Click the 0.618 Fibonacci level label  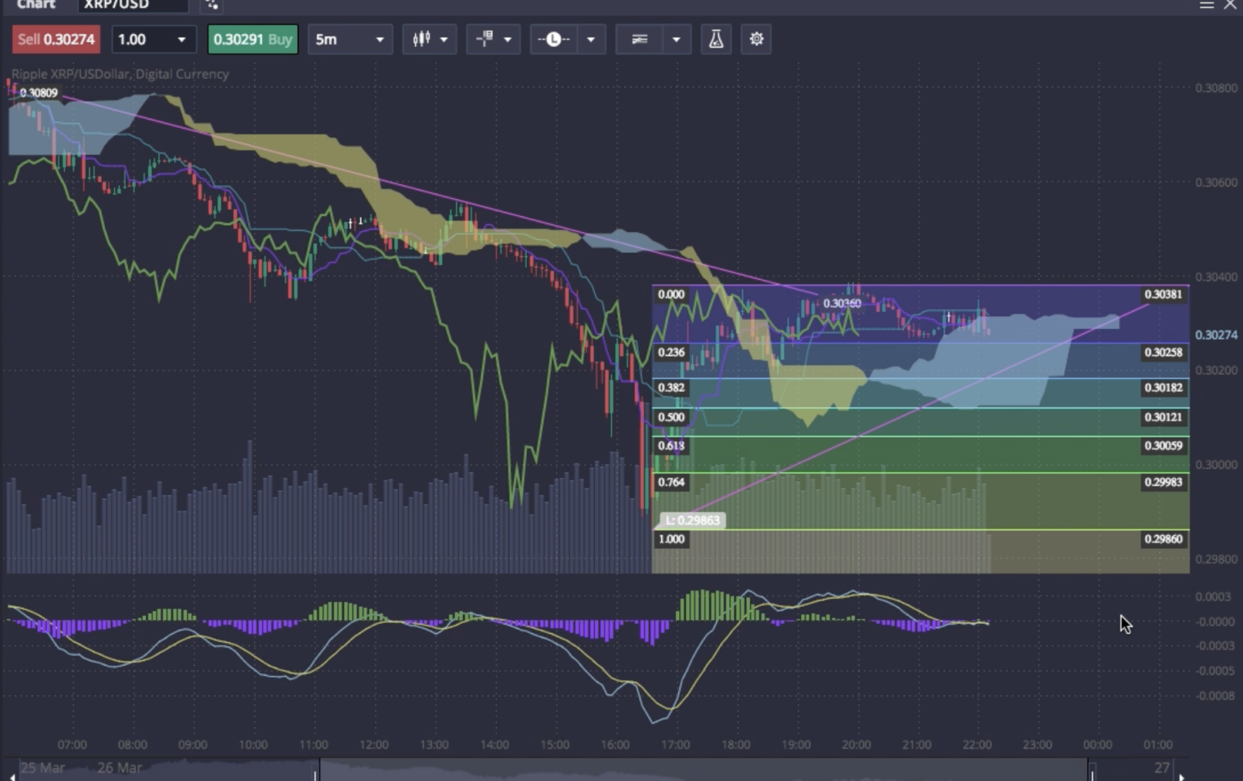pos(672,445)
